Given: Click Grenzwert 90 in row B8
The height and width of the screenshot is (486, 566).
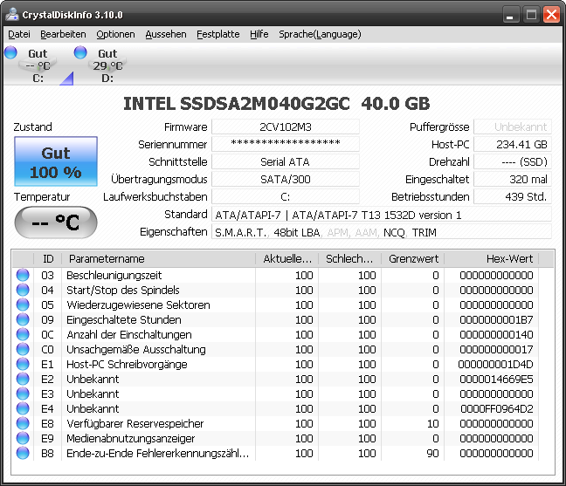Looking at the screenshot, I should (x=433, y=453).
